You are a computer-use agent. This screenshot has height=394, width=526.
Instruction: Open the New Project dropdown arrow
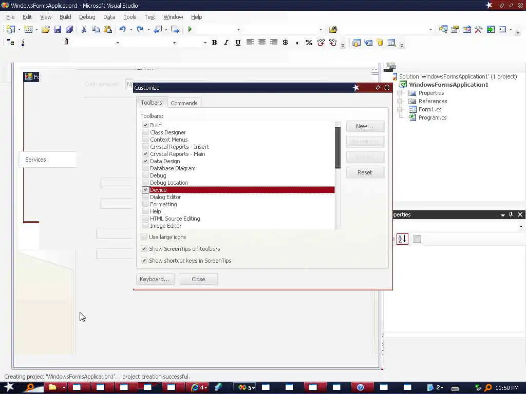tap(19, 29)
